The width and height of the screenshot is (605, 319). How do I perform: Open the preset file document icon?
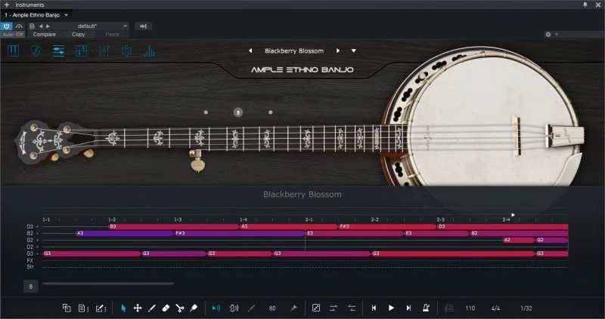tap(32, 26)
